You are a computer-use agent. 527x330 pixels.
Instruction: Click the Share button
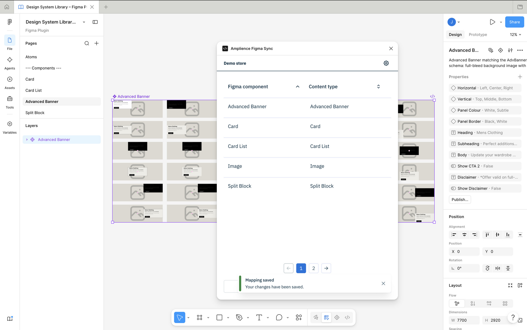(514, 22)
